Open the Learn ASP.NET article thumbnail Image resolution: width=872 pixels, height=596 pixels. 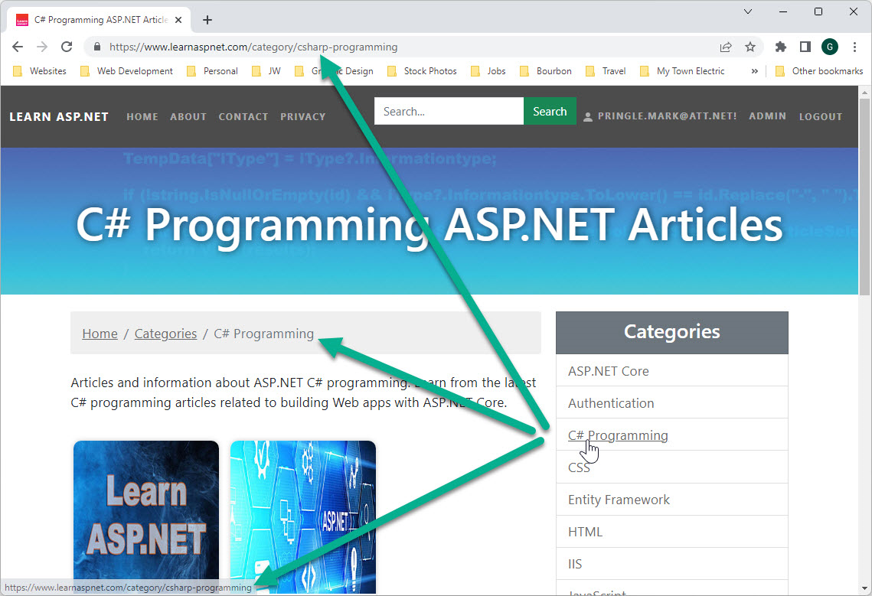[x=146, y=517]
